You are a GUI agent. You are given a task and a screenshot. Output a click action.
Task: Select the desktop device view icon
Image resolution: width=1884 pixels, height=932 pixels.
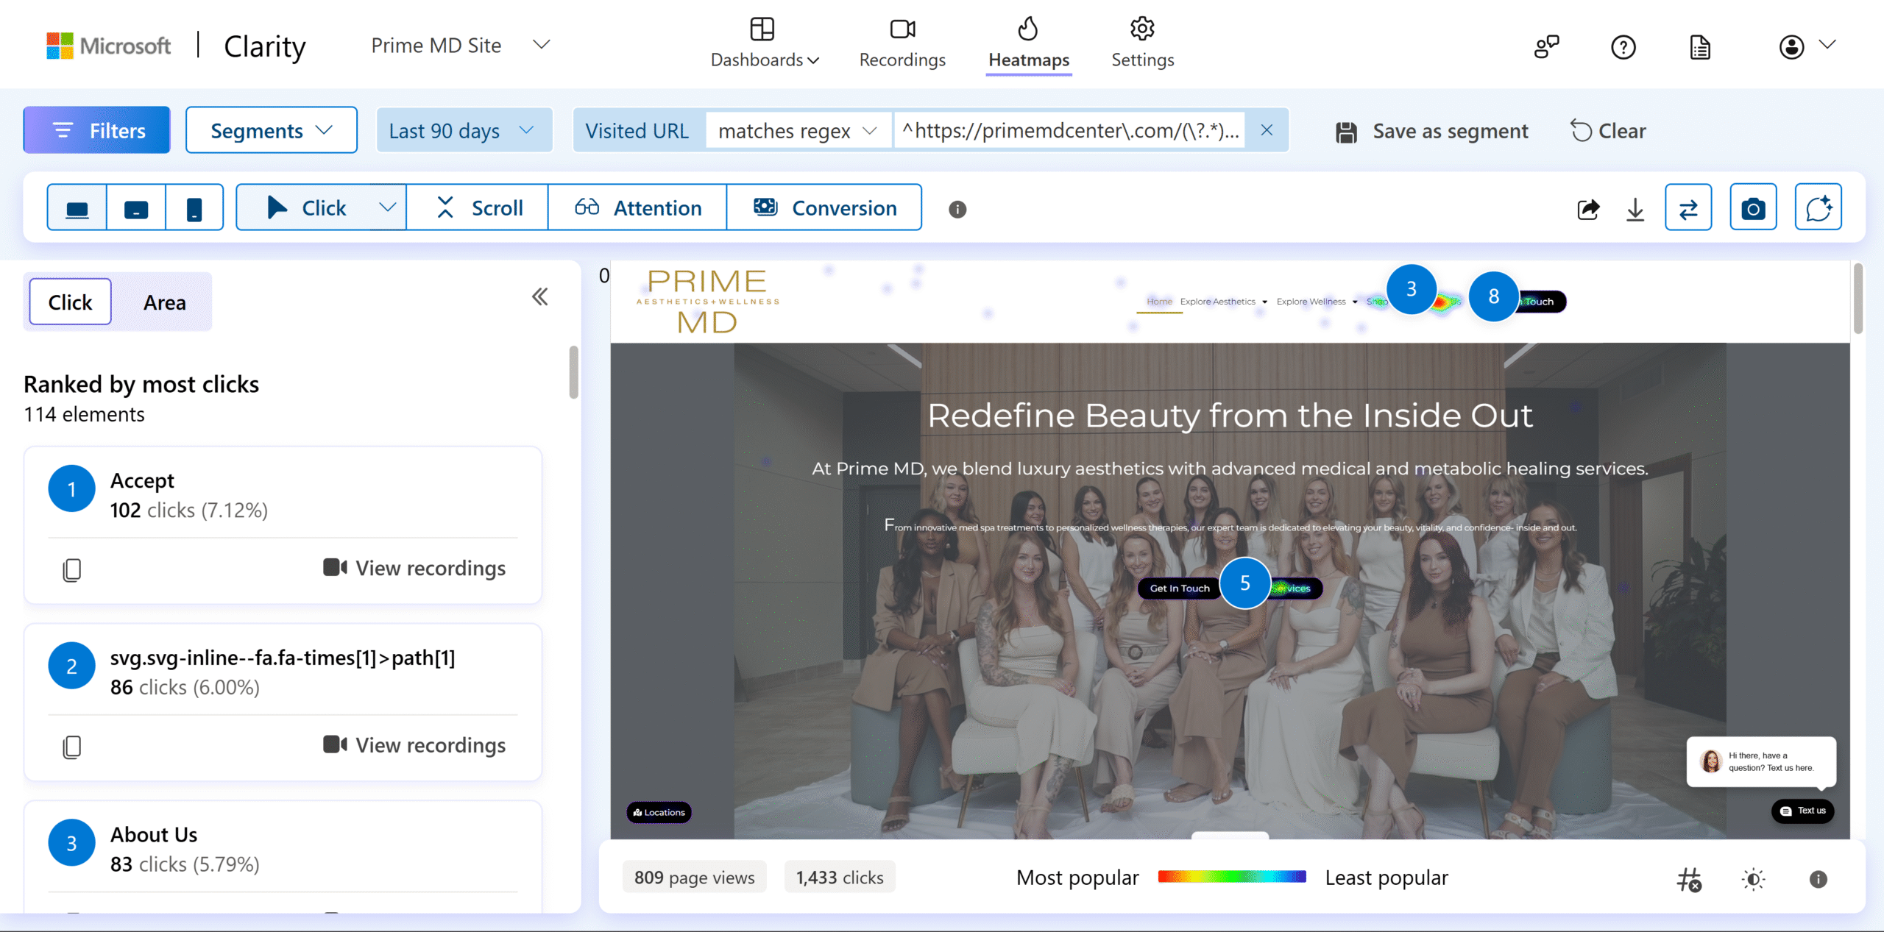pyautogui.click(x=77, y=208)
